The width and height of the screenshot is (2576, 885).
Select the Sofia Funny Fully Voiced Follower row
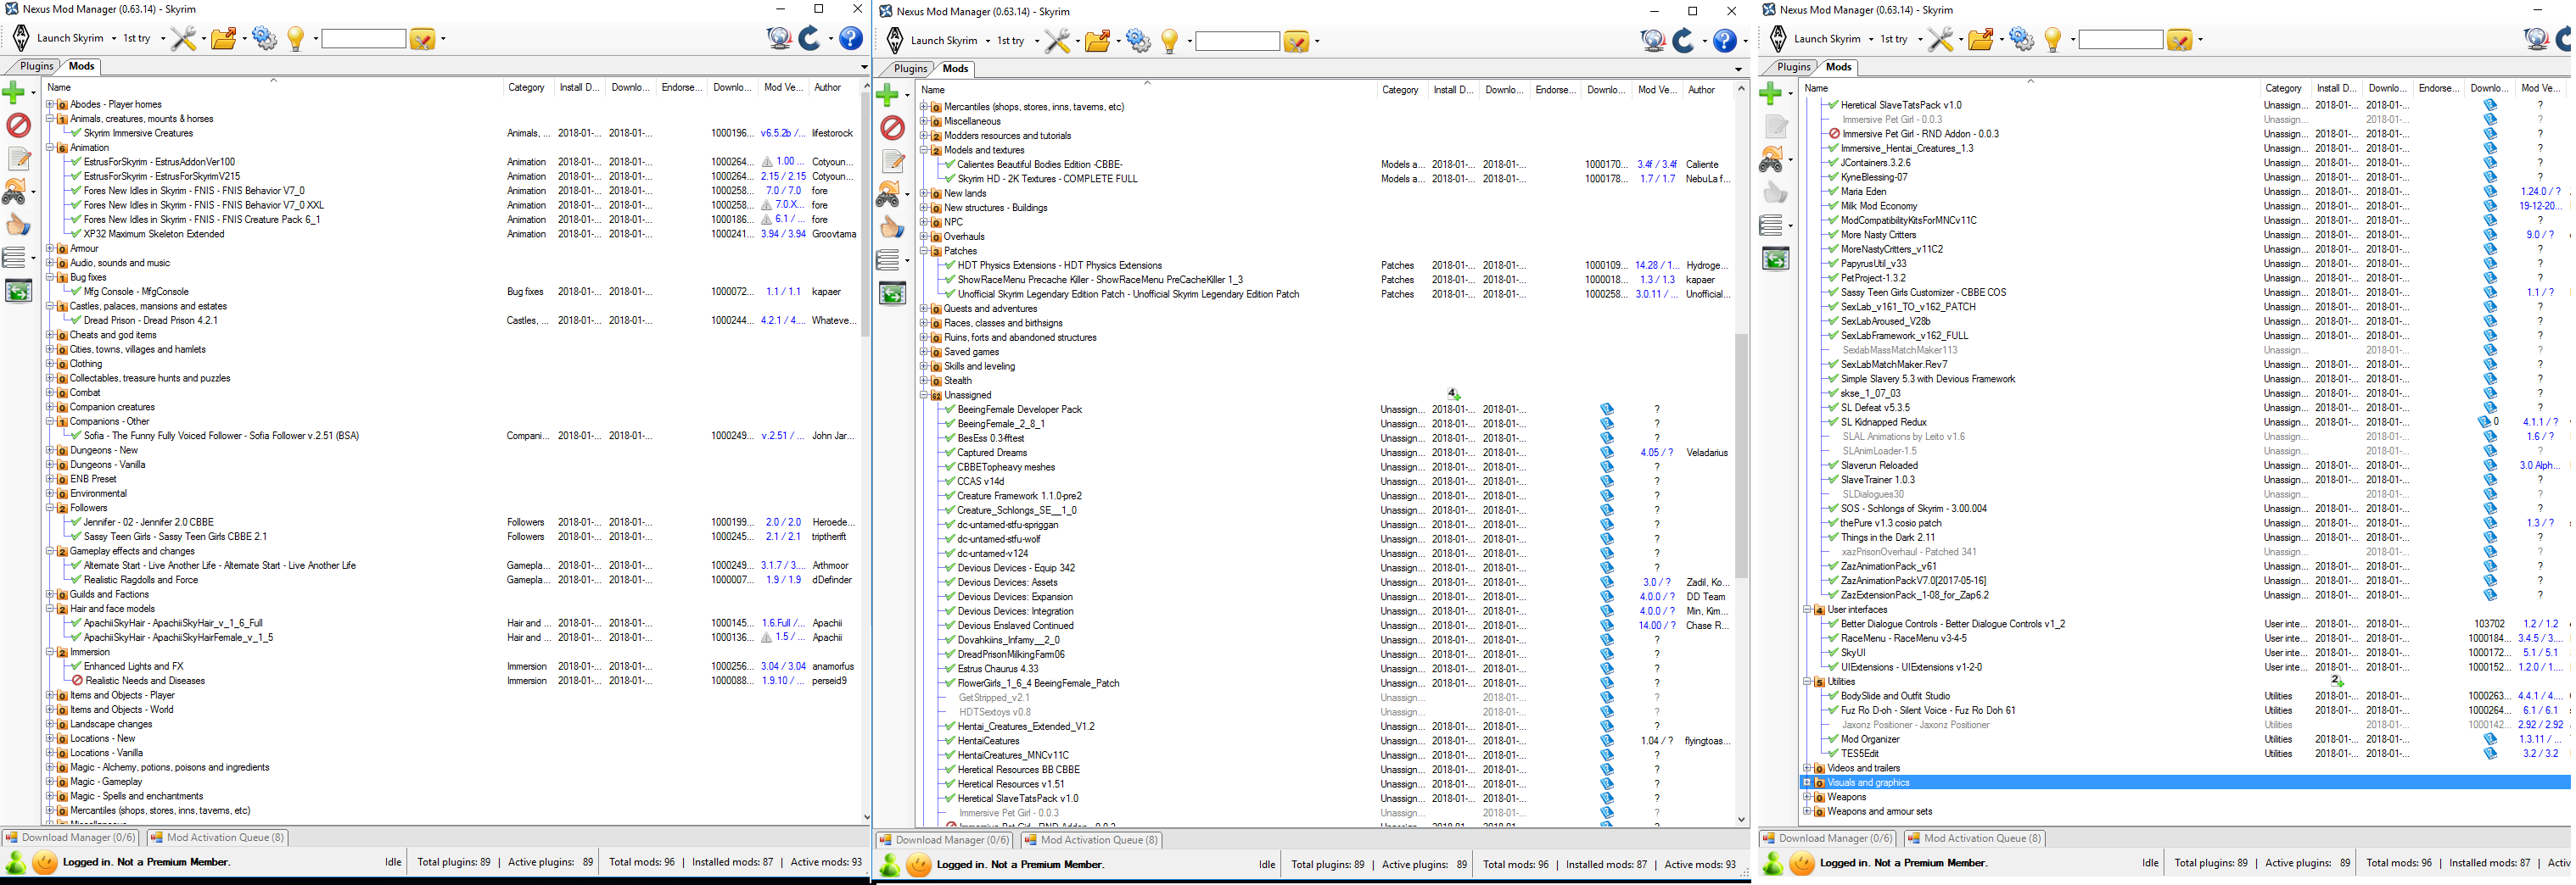click(221, 436)
